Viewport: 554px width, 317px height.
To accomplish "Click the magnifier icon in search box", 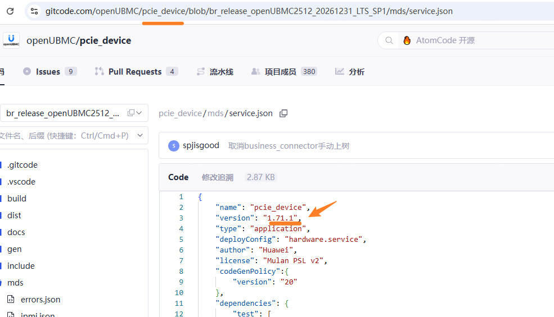I will [389, 40].
